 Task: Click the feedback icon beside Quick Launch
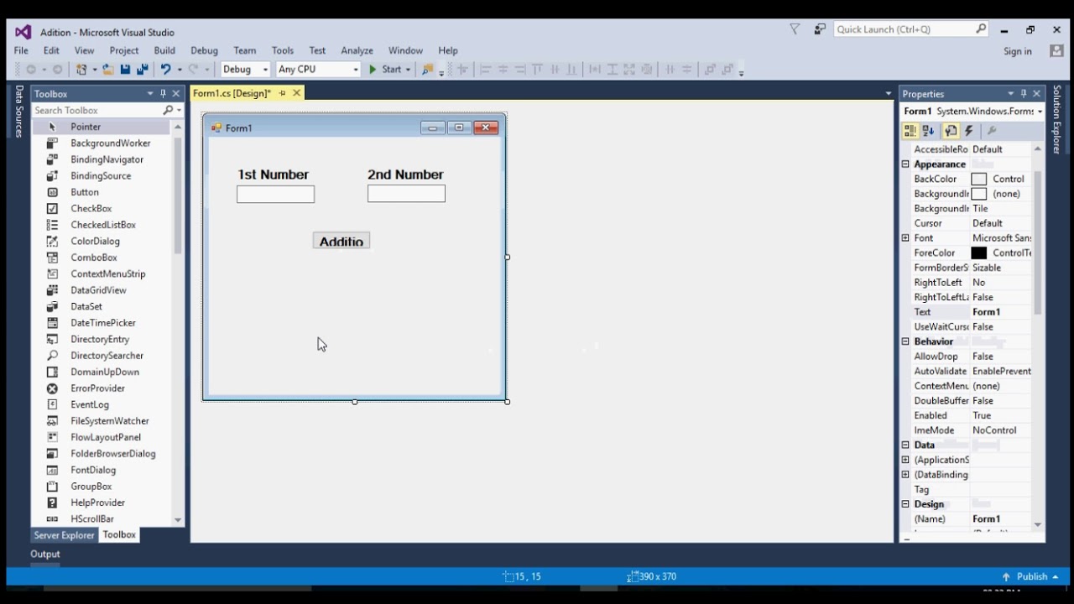[x=820, y=29]
